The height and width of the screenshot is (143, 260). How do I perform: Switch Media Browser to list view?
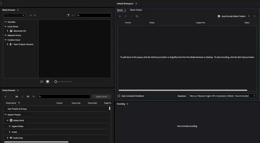[42, 82]
